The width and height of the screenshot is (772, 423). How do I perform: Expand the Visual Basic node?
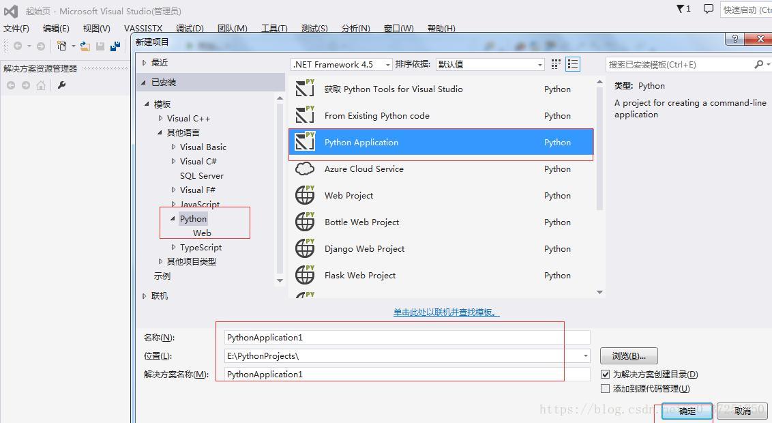coord(173,147)
